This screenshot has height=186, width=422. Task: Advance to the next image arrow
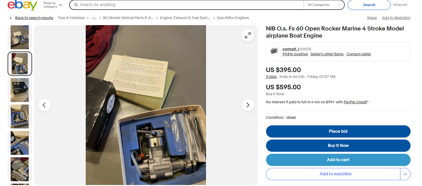point(248,105)
